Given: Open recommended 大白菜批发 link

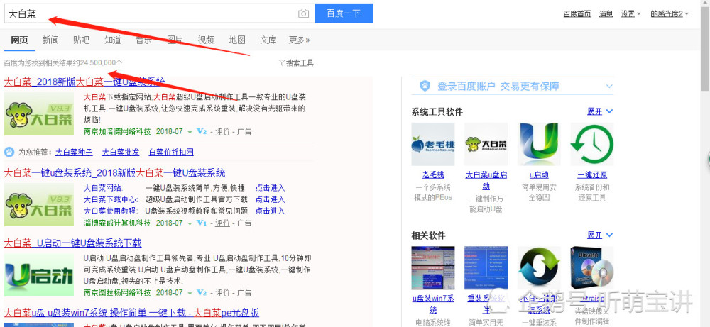Looking at the screenshot, I should pyautogui.click(x=121, y=153).
